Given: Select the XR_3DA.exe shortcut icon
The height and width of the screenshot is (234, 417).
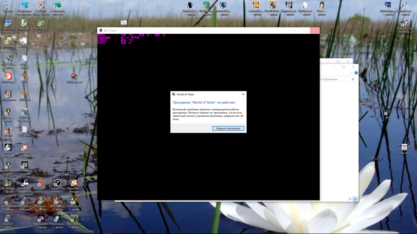Looking at the screenshot, I should (8, 186).
